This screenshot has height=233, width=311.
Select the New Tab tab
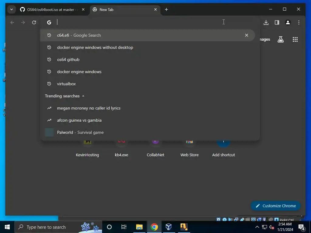(x=125, y=9)
